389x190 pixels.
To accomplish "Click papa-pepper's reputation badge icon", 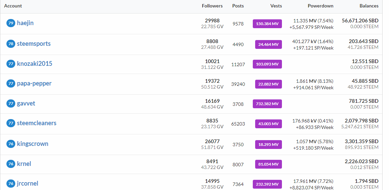I will [11, 83].
